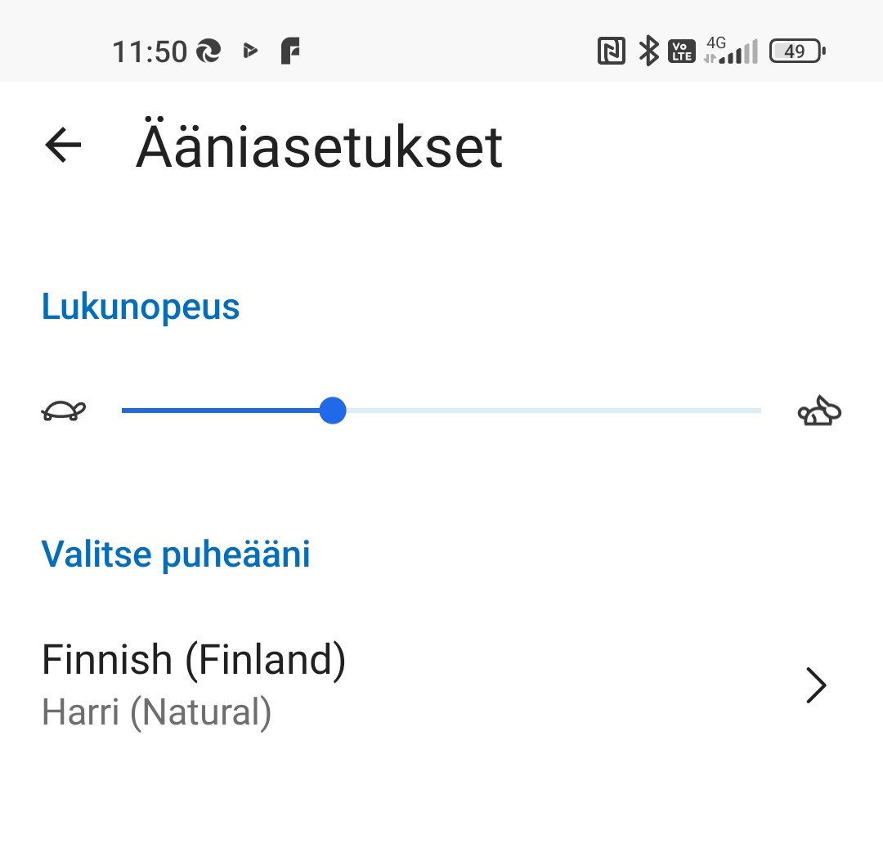Click the turtle slow-speed icon

(x=64, y=411)
